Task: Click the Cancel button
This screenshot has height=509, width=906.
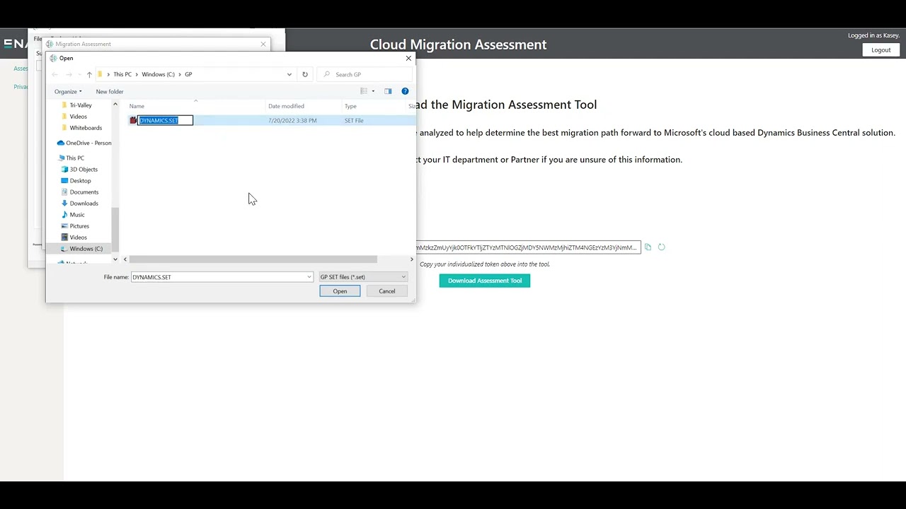Action: (x=386, y=291)
